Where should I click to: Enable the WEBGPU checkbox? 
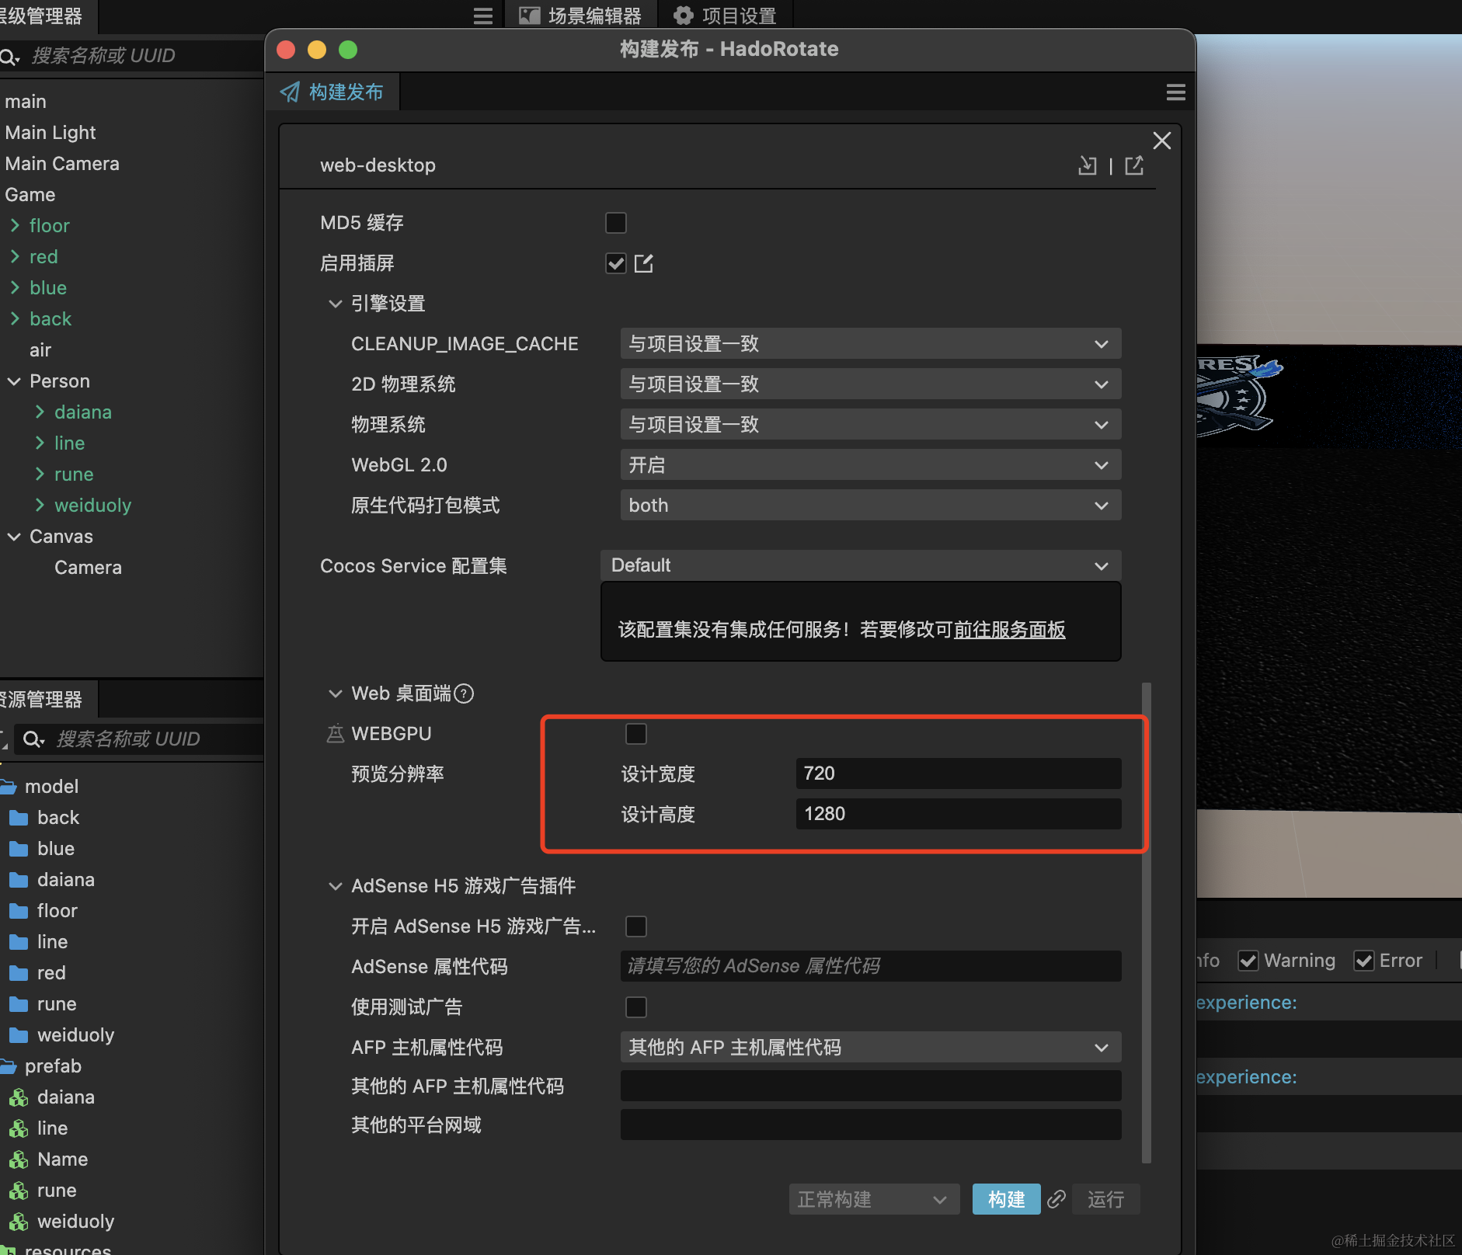coord(636,733)
